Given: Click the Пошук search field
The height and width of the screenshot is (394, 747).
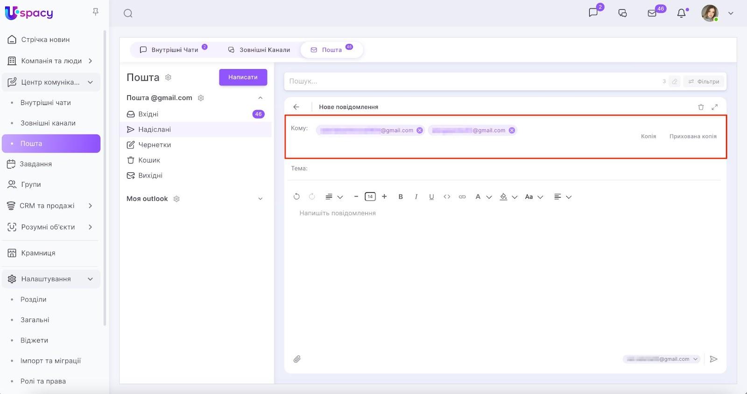Looking at the screenshot, I should pos(472,81).
